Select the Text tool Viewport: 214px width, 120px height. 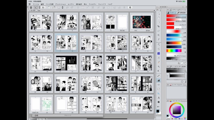coord(159,98)
